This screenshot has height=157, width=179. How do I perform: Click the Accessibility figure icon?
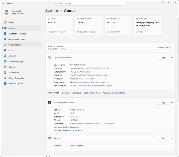pos(5,72)
